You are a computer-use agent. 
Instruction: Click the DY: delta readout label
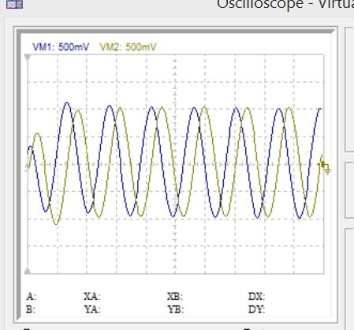click(257, 309)
